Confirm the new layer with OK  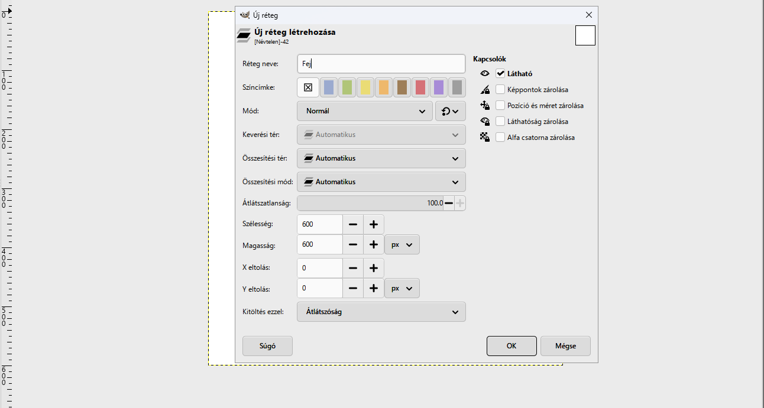512,346
